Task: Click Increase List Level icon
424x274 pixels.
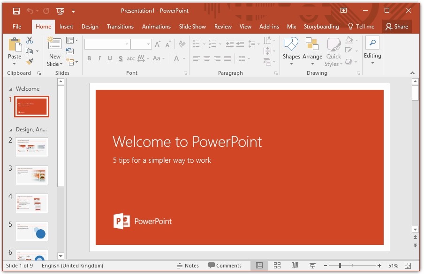Action: click(x=240, y=43)
